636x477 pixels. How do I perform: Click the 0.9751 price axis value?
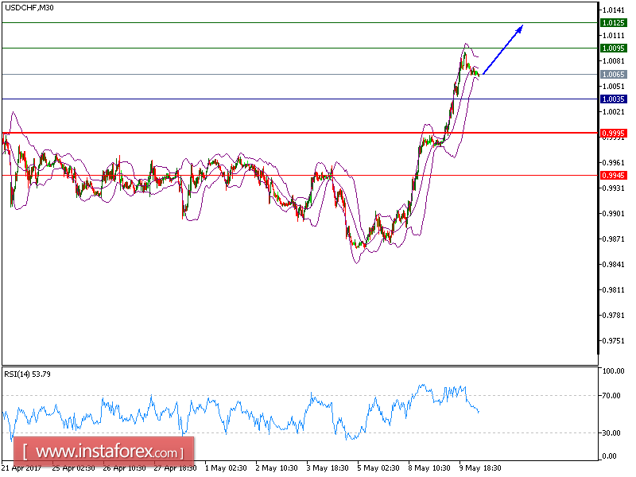(x=613, y=341)
